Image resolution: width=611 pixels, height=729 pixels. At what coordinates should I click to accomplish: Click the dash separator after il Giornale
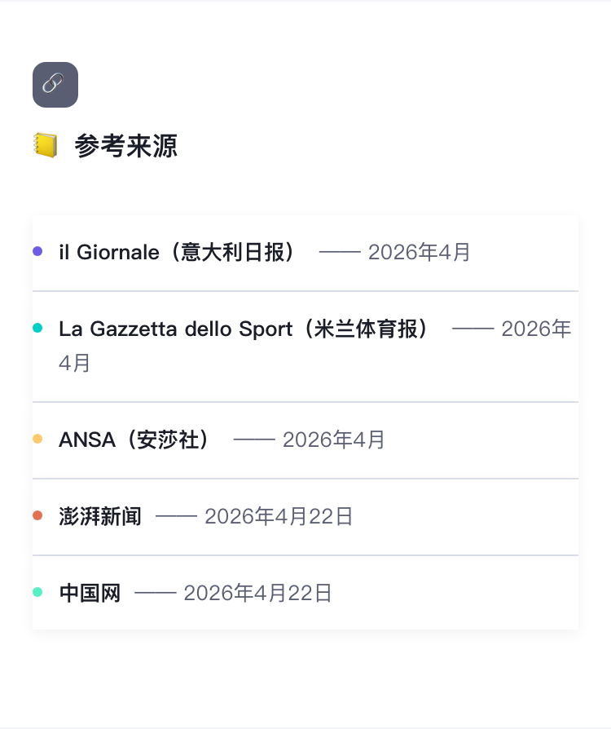tap(340, 253)
